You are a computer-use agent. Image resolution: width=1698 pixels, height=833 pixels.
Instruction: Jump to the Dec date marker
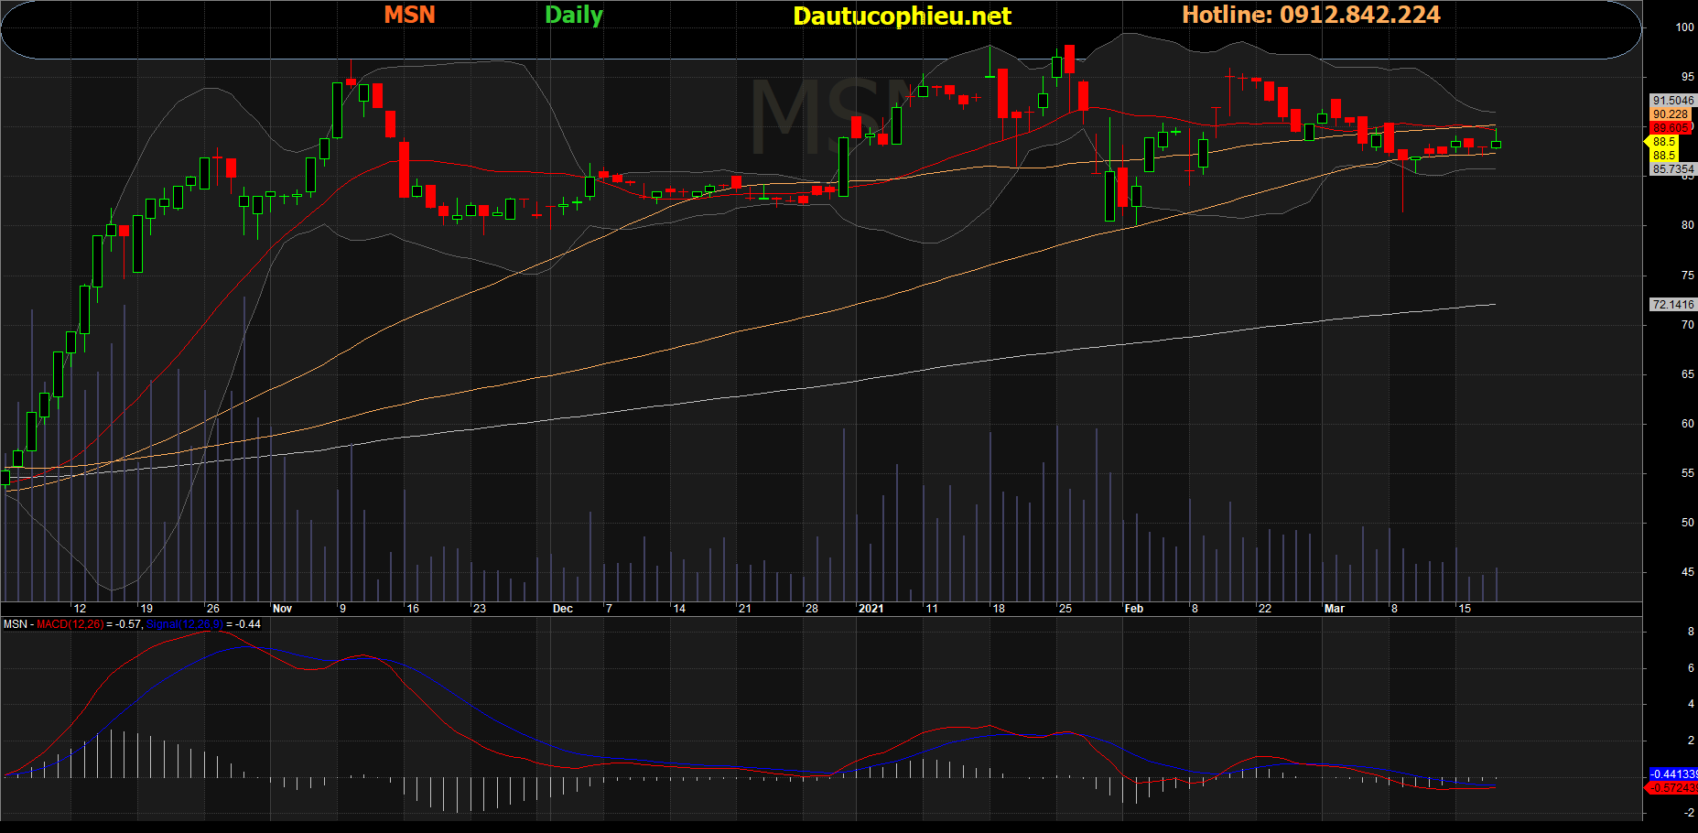click(563, 609)
